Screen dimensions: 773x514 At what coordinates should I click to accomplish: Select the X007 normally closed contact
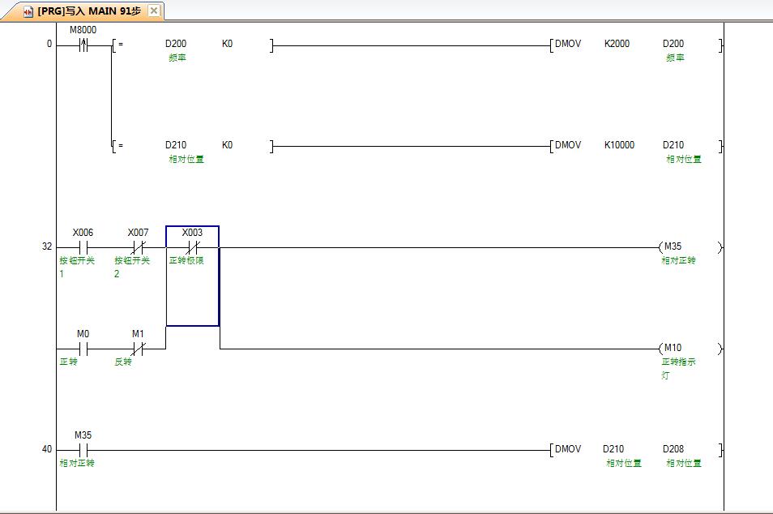[x=138, y=247]
